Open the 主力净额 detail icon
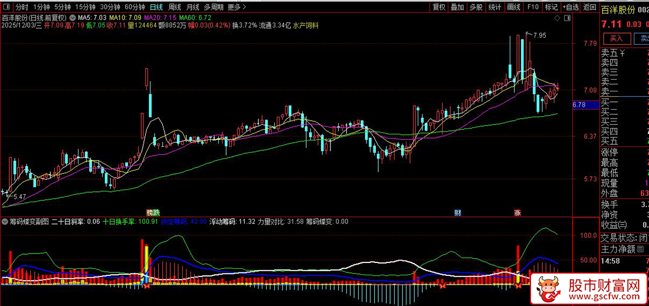649x306 pixels. pos(640,249)
